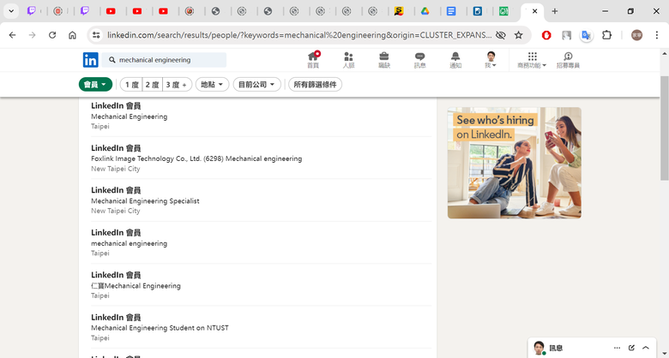Click the browser Back arrow
This screenshot has height=358, width=669.
click(12, 35)
